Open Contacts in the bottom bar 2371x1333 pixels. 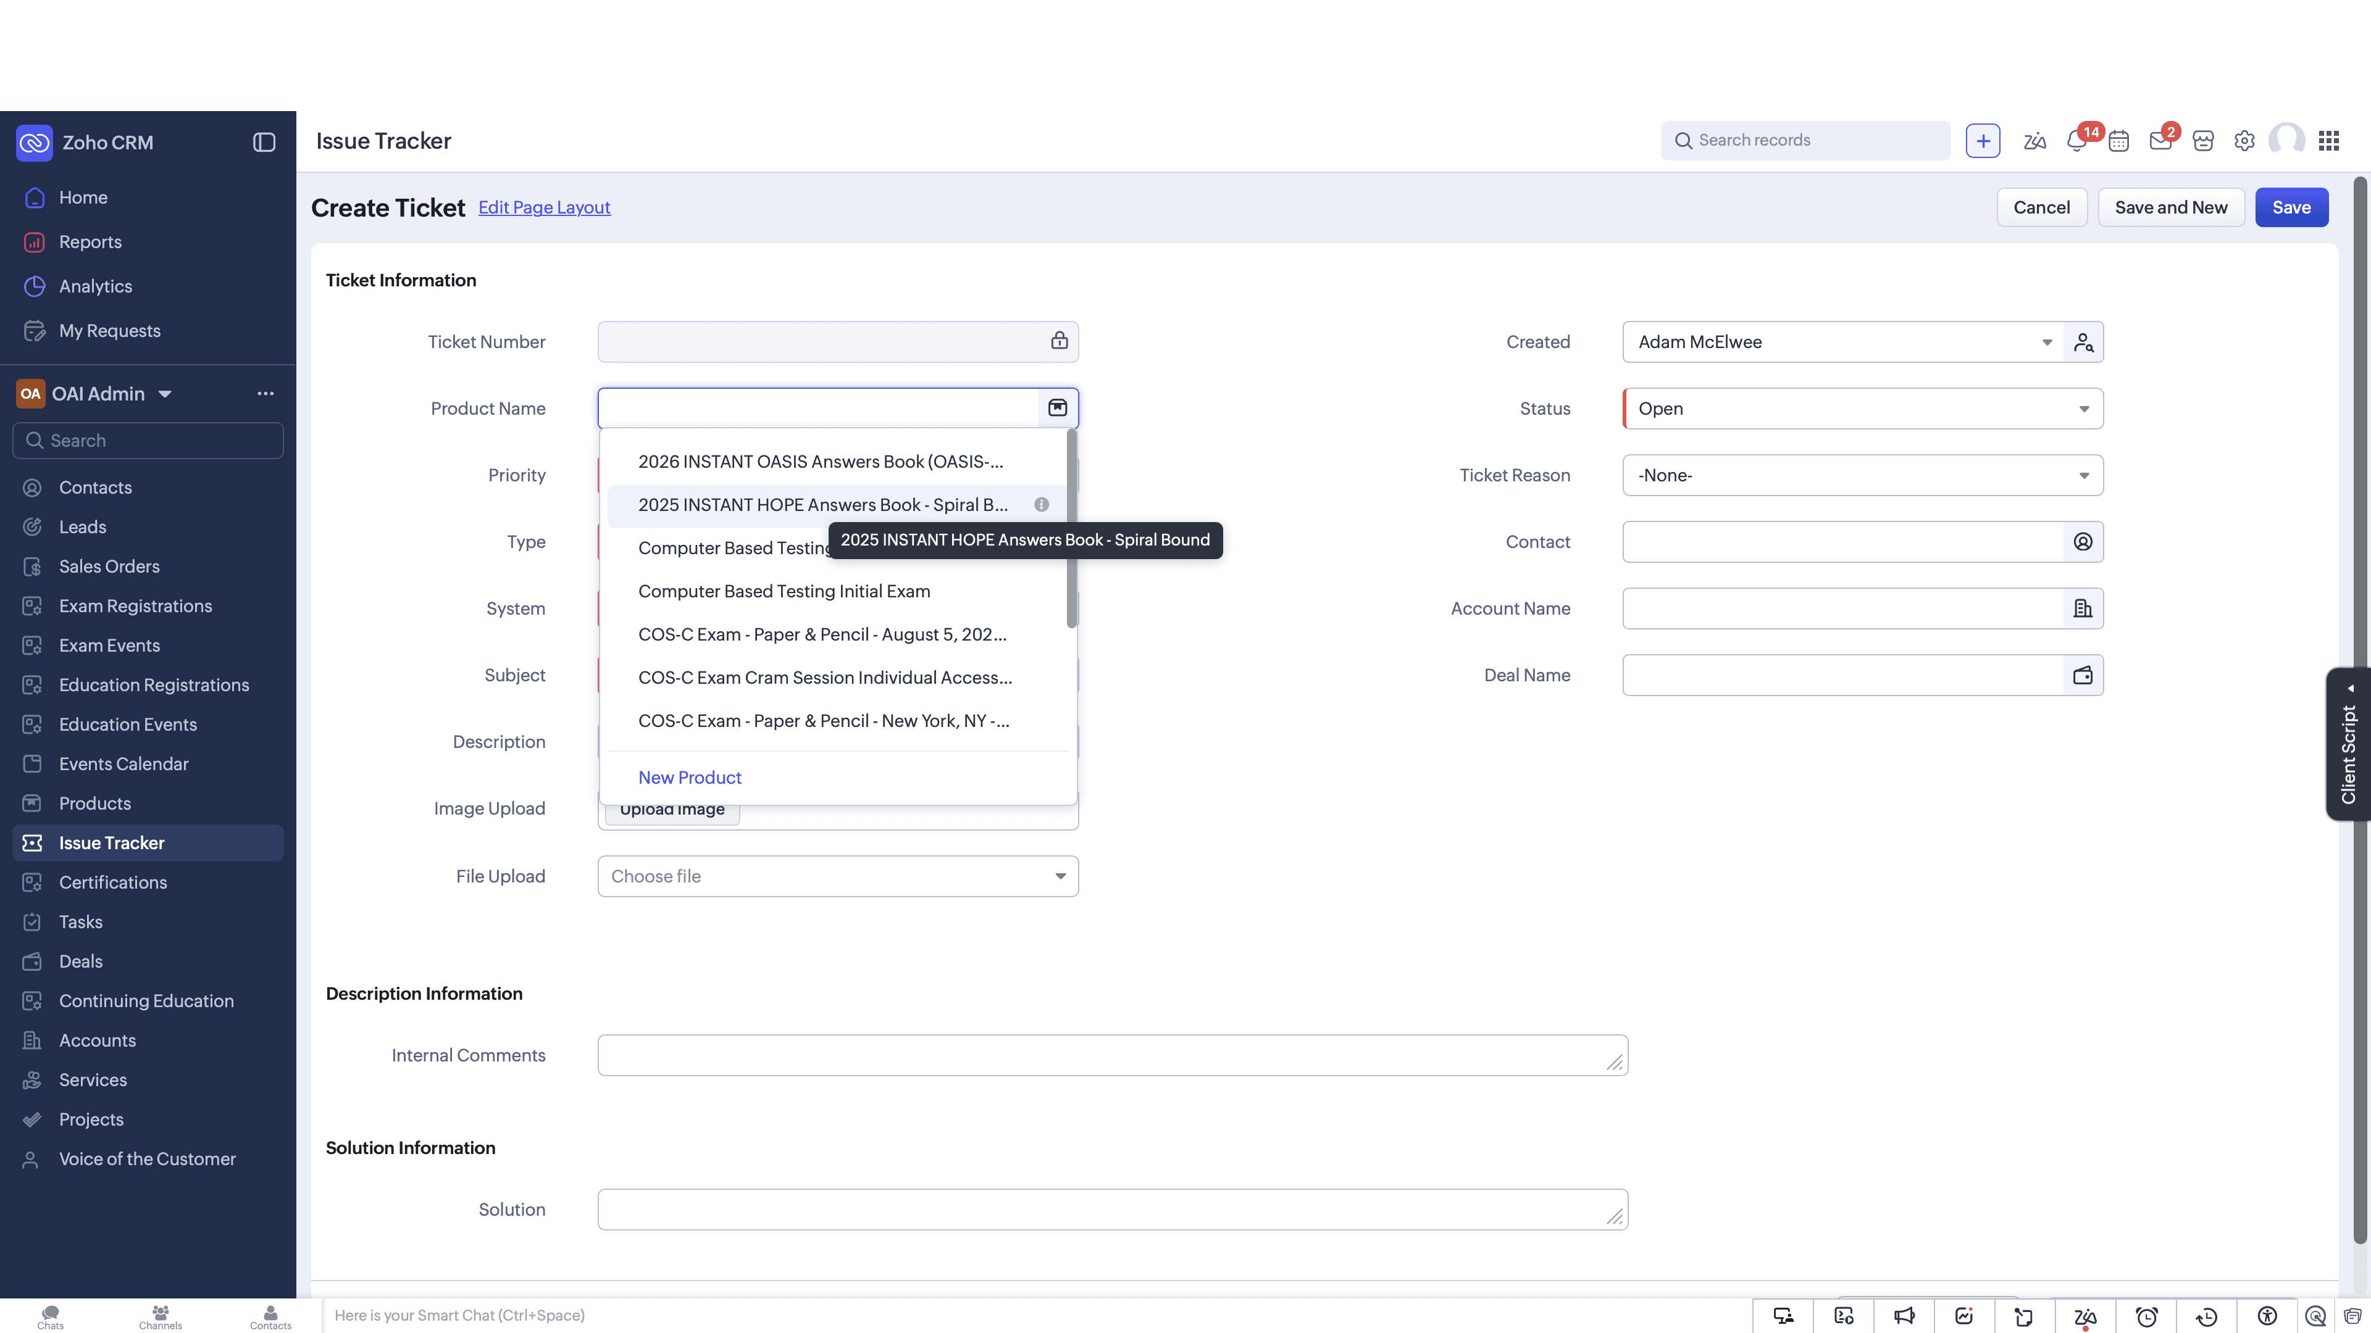click(x=270, y=1316)
